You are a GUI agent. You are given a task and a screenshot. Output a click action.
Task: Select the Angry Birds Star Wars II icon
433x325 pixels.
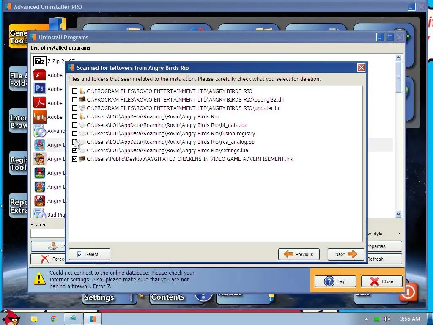(39, 201)
